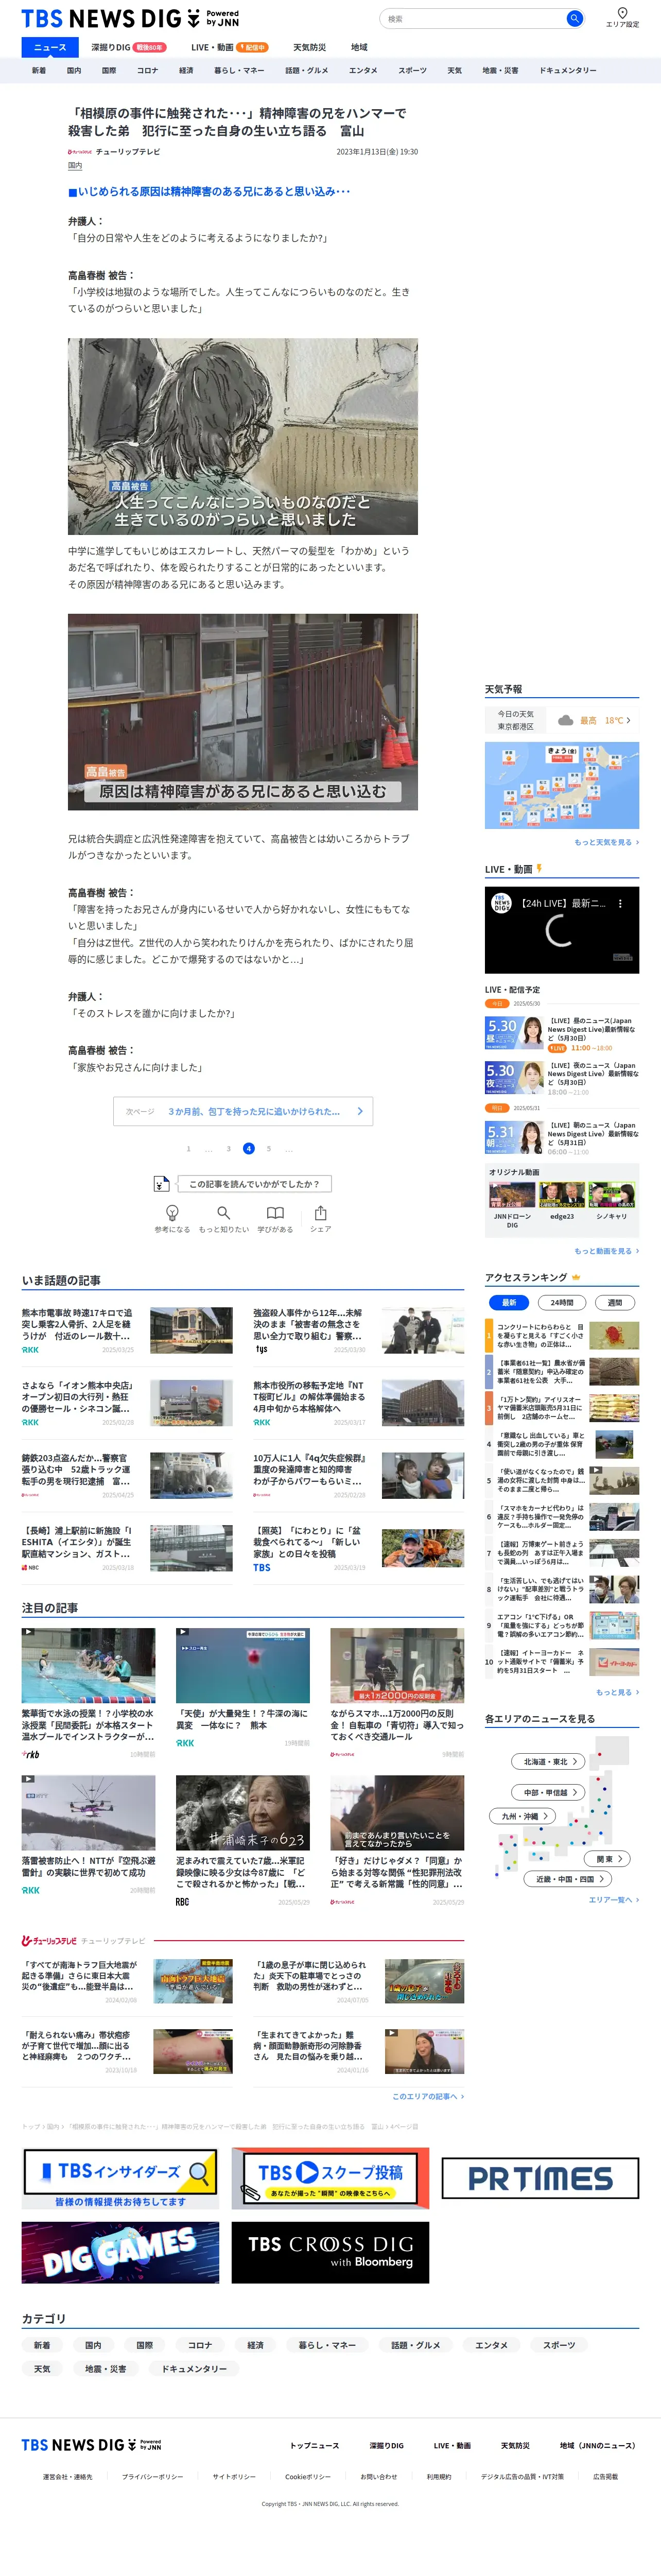Go to article page 1
This screenshot has height=2576, width=661.
[188, 1148]
